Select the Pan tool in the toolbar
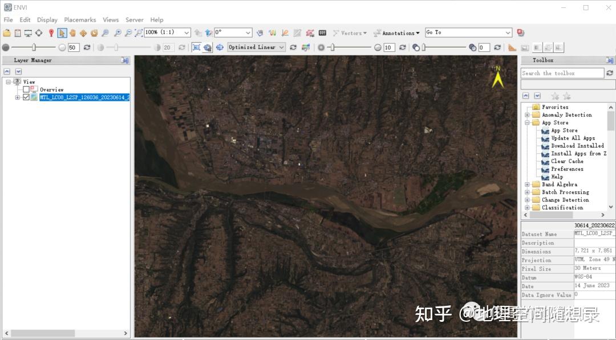The width and height of the screenshot is (616, 340). [x=72, y=33]
